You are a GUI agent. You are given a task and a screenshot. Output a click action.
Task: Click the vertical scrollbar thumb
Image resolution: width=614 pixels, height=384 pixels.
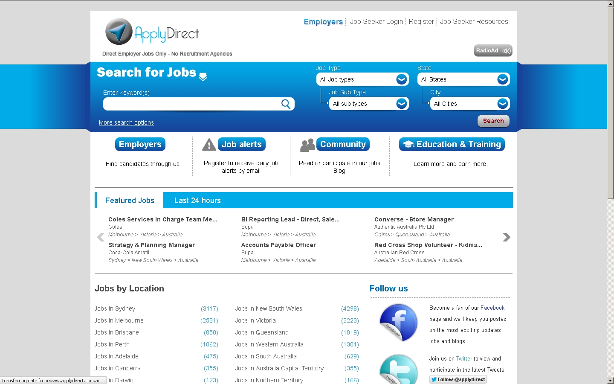click(x=611, y=103)
